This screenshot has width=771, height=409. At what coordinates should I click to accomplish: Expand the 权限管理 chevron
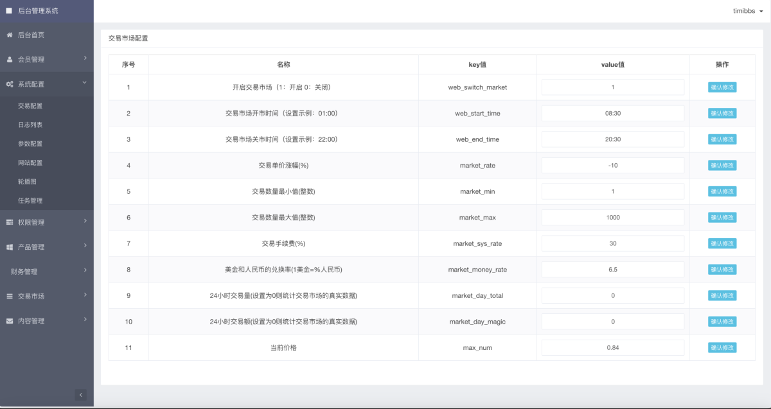click(x=85, y=221)
